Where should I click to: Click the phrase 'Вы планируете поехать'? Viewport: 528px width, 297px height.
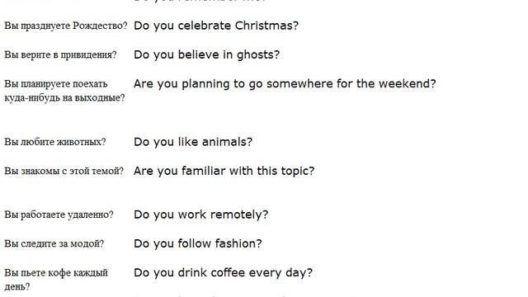(56, 83)
